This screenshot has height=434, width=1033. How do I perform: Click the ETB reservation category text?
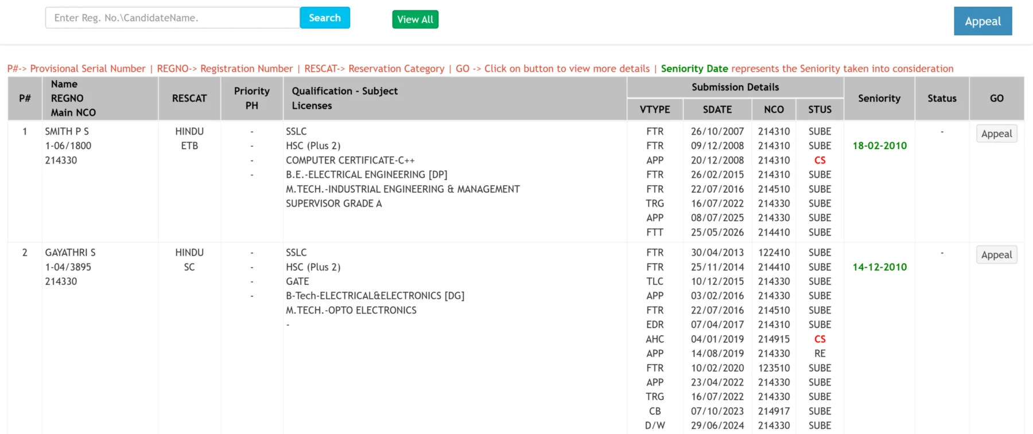(x=189, y=146)
